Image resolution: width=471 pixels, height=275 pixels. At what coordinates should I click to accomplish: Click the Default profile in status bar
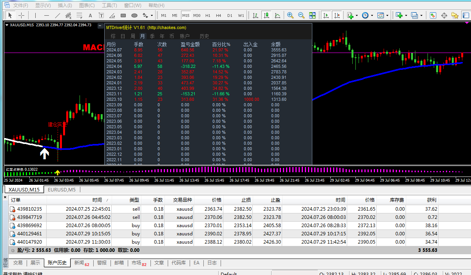pos(228,274)
